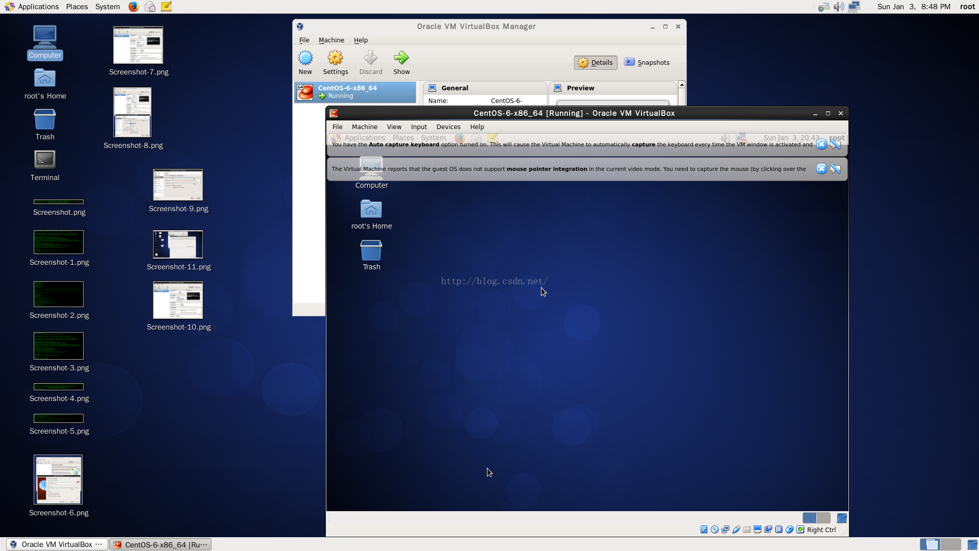
Task: Click the host clock date display
Action: 914,7
